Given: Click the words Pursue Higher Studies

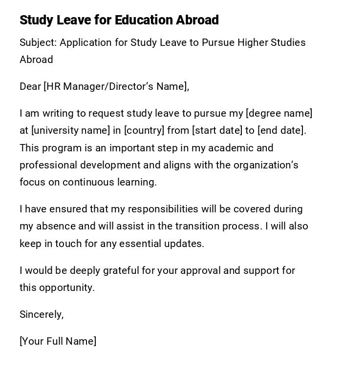Looking at the screenshot, I should 254,42.
